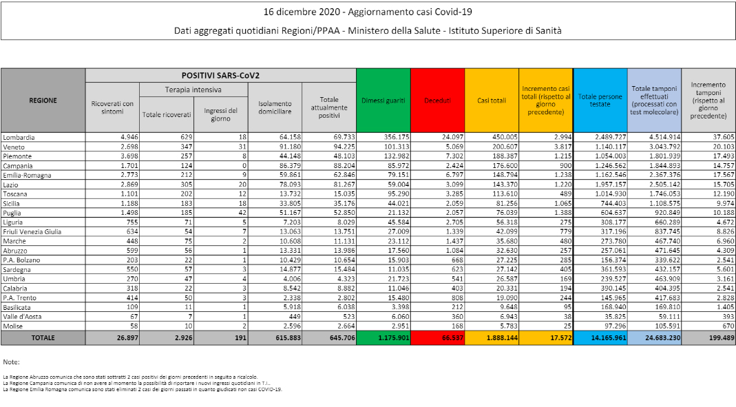Select the Incremento tamponi header

(x=708, y=101)
